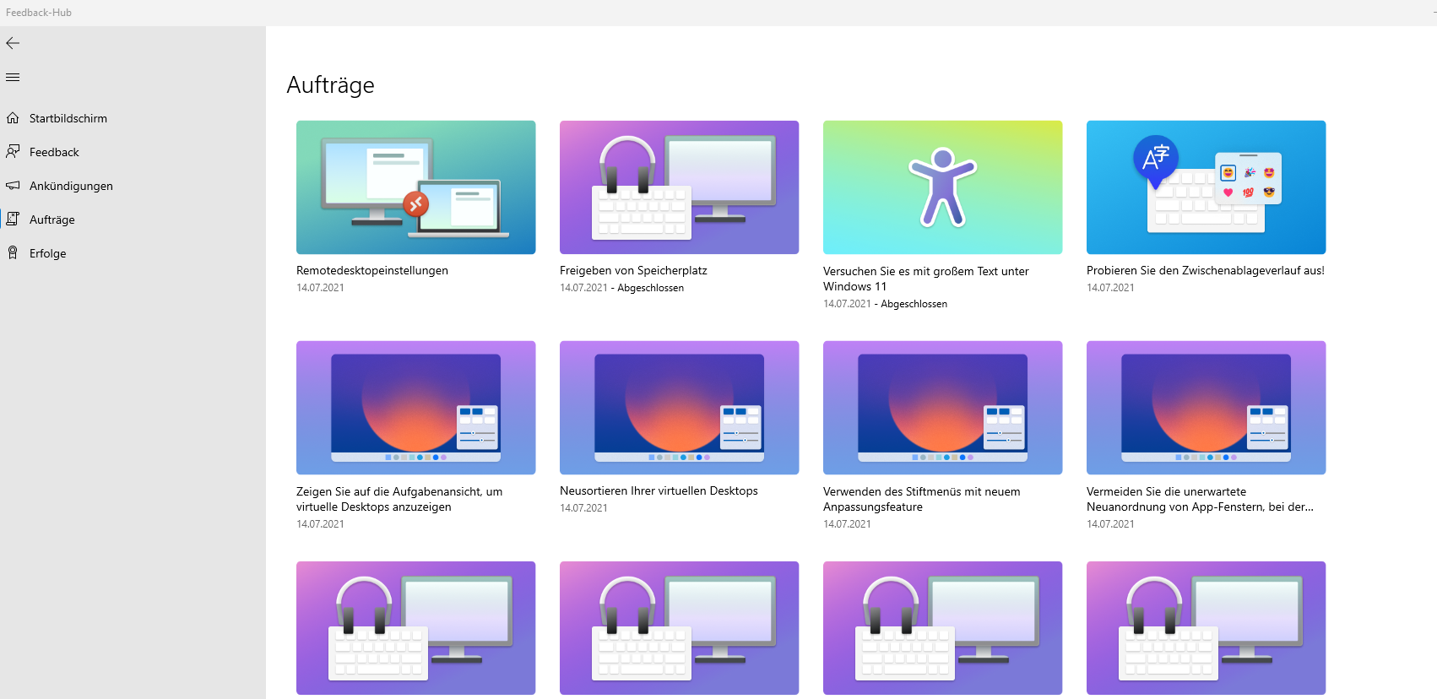
Task: Open the Aufgabenansicht virtual desktops thumbnail
Action: [x=415, y=408]
